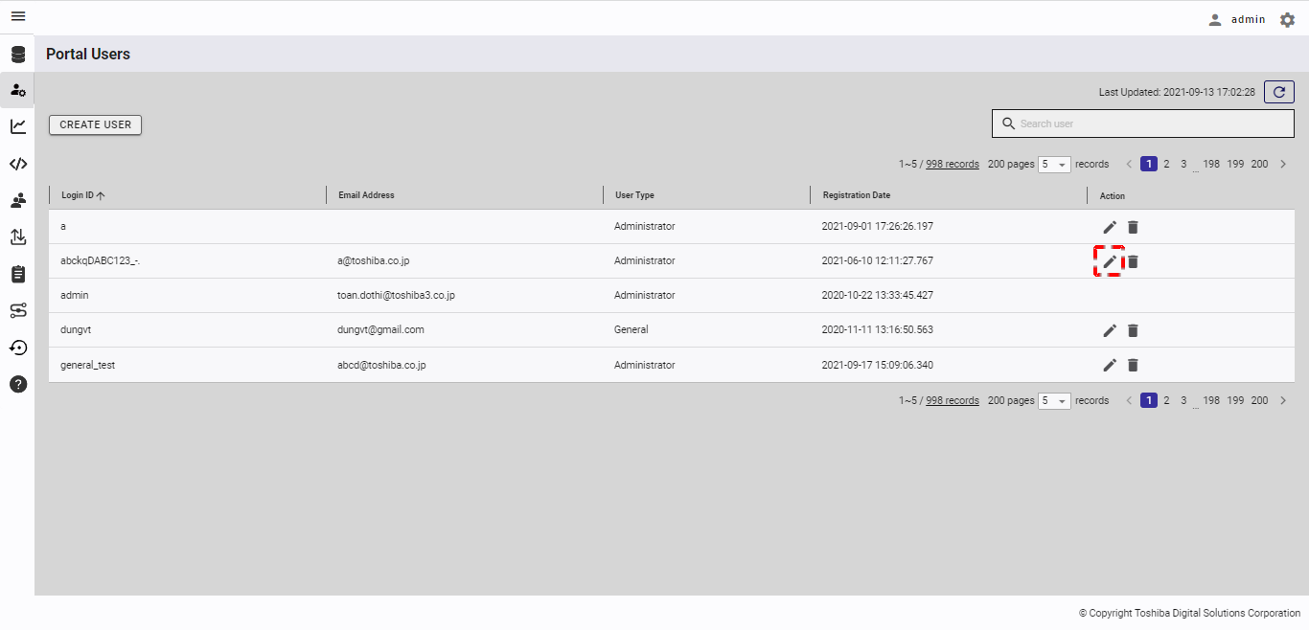
Task: Open the line chart sidebar icon
Action: coord(17,126)
